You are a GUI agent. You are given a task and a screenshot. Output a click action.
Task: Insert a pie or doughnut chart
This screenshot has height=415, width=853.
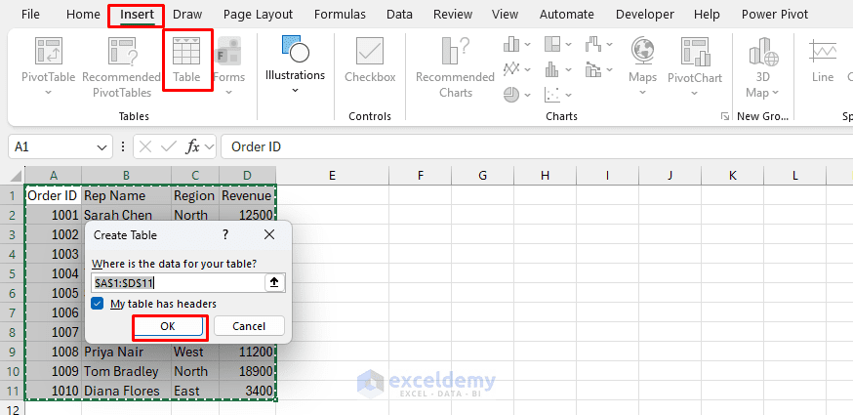[511, 95]
